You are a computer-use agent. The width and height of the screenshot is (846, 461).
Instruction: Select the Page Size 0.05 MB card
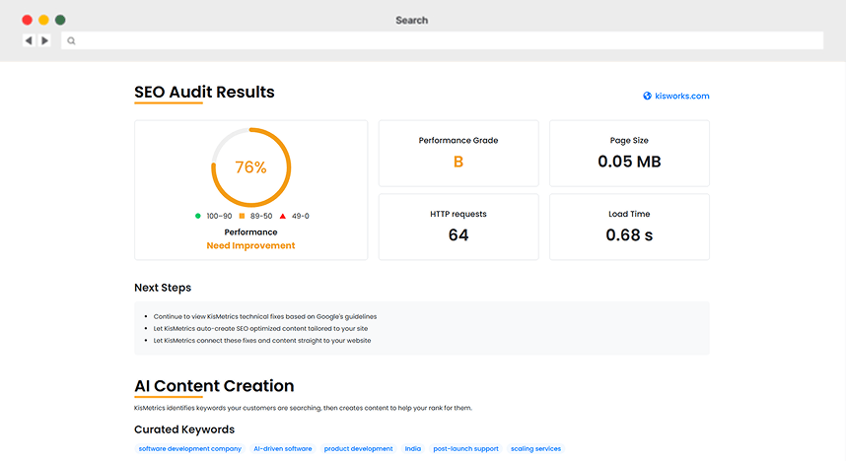629,153
